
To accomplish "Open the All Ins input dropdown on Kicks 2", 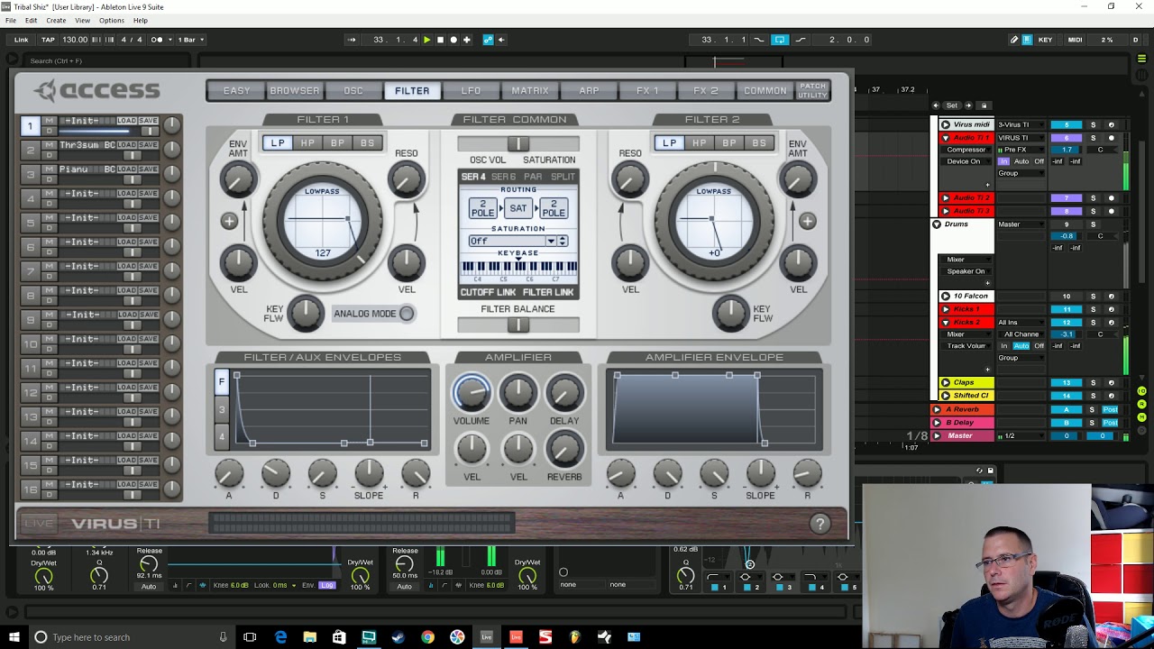I will tap(1021, 322).
